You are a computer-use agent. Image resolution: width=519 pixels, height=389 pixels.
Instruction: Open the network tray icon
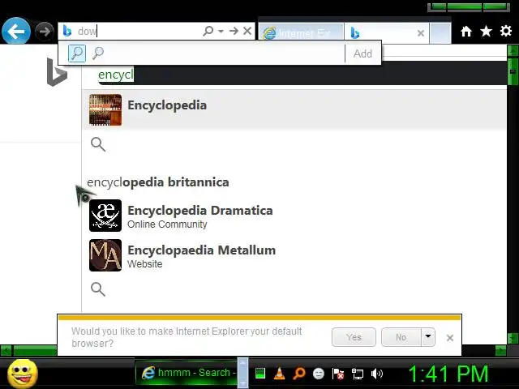coord(358,374)
